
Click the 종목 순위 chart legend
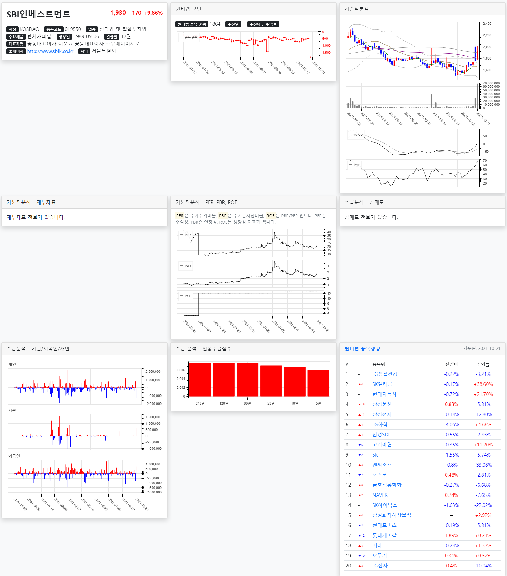pyautogui.click(x=189, y=37)
